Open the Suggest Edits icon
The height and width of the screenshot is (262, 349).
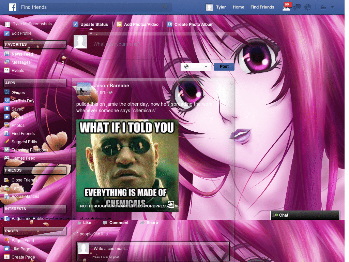point(7,142)
